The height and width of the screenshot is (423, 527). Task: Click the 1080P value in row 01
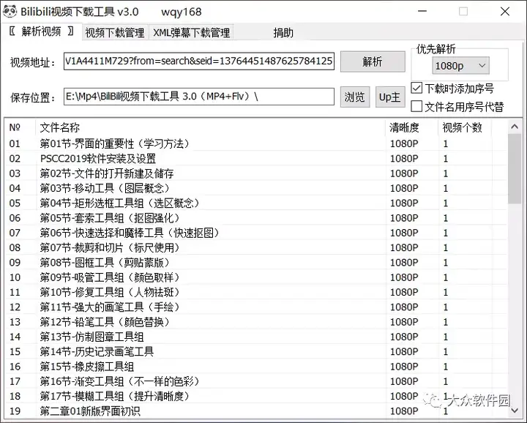point(404,143)
